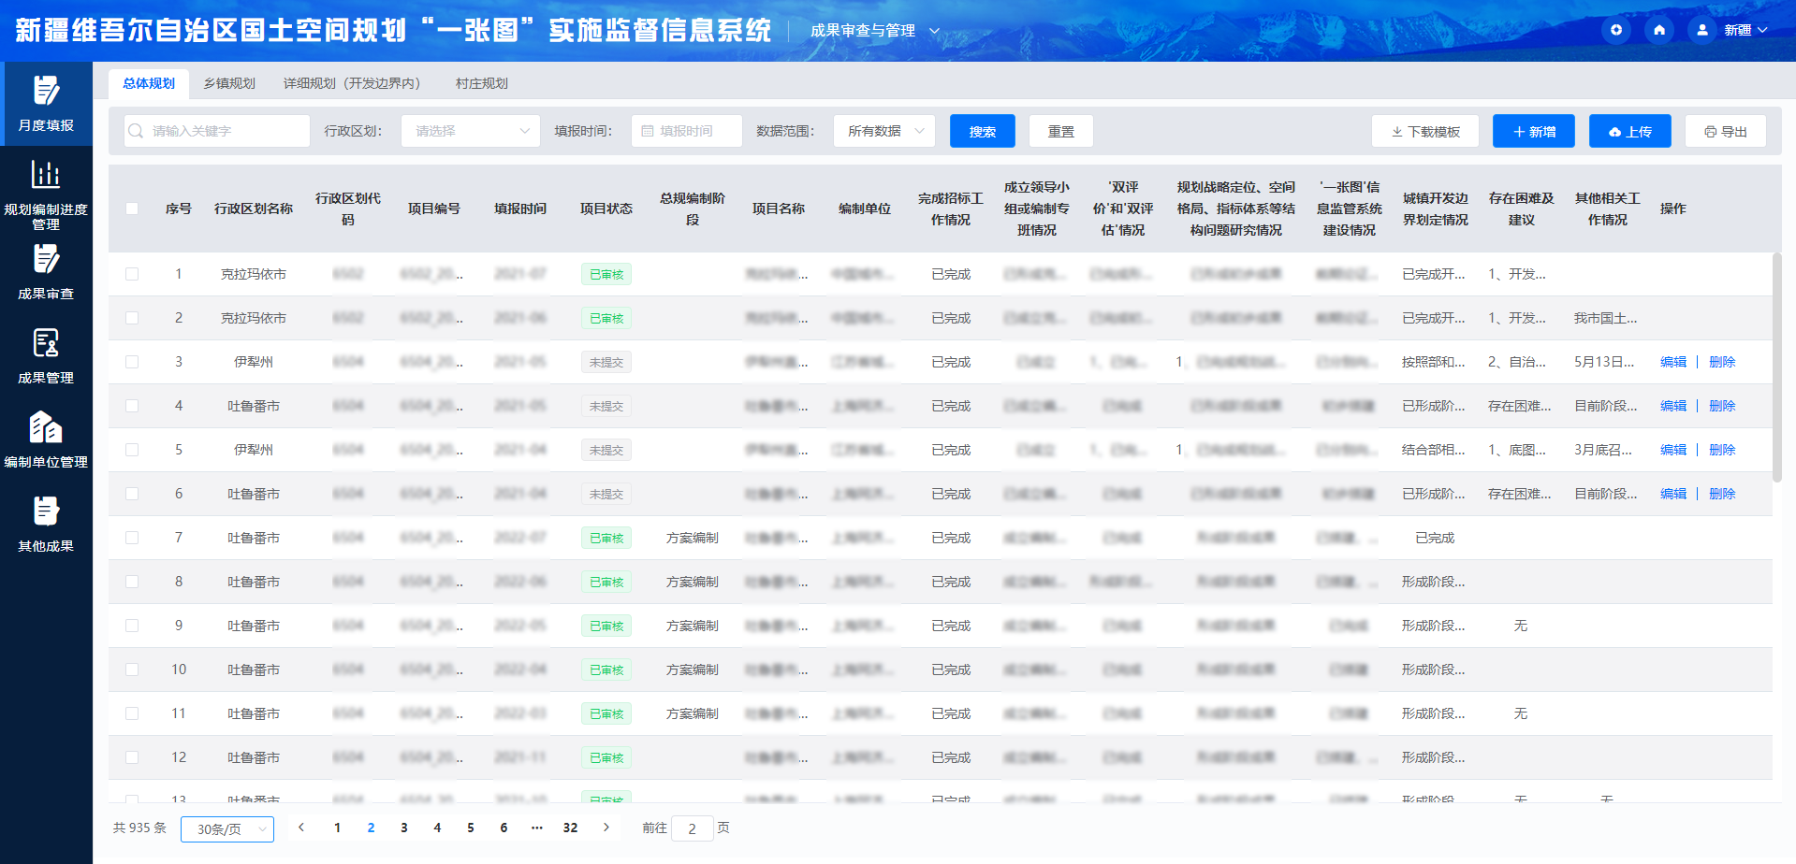The image size is (1796, 864).
Task: Click the home icon in header
Action: (1659, 30)
